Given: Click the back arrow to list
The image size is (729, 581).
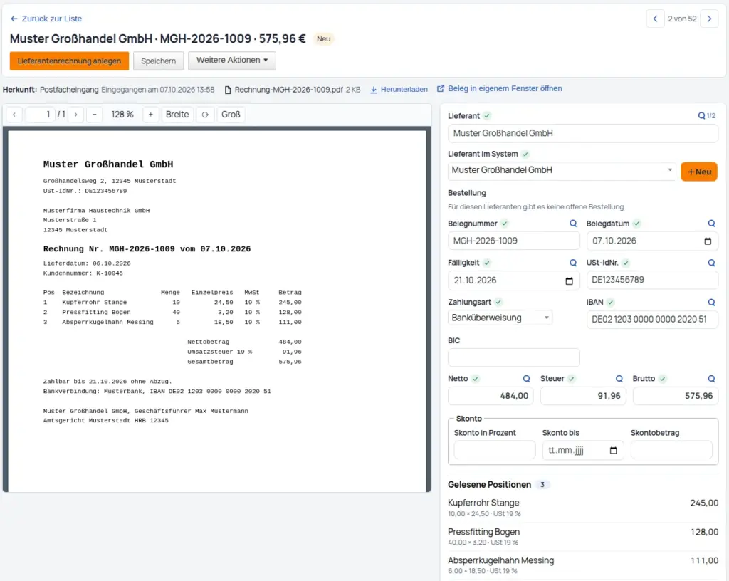Looking at the screenshot, I should pyautogui.click(x=14, y=19).
